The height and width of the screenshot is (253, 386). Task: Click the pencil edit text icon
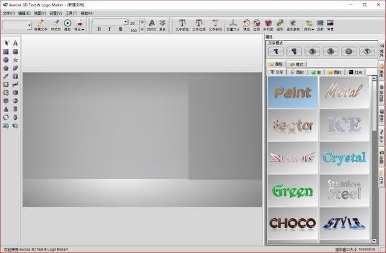41,25
